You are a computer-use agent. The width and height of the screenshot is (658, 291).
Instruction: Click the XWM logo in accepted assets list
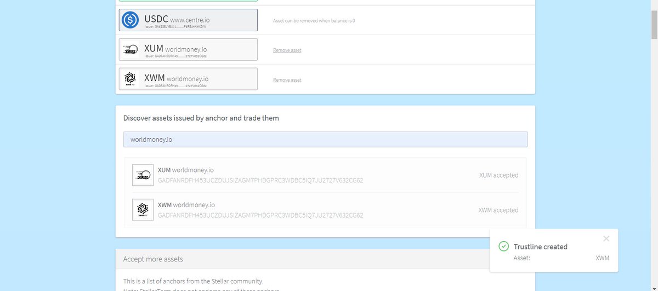(x=131, y=79)
